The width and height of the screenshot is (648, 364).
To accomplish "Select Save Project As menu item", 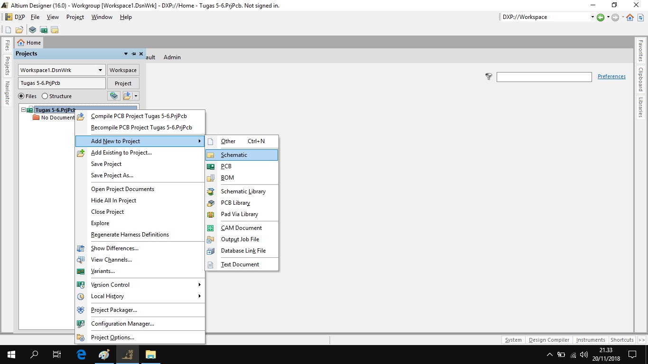I will tap(140, 175).
